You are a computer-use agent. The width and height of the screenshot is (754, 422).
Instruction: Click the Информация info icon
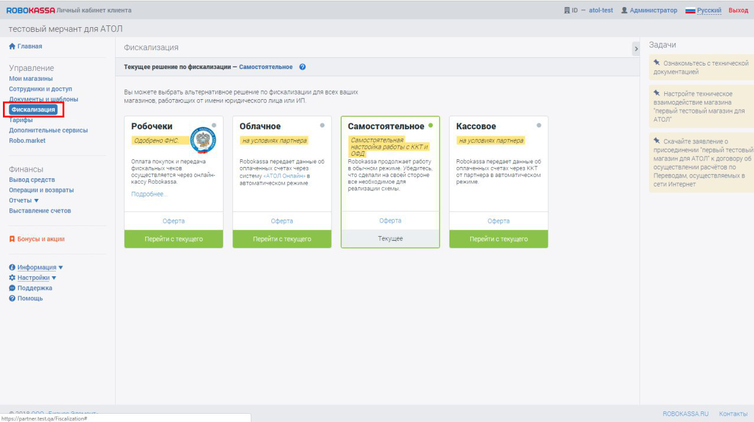pyautogui.click(x=12, y=267)
